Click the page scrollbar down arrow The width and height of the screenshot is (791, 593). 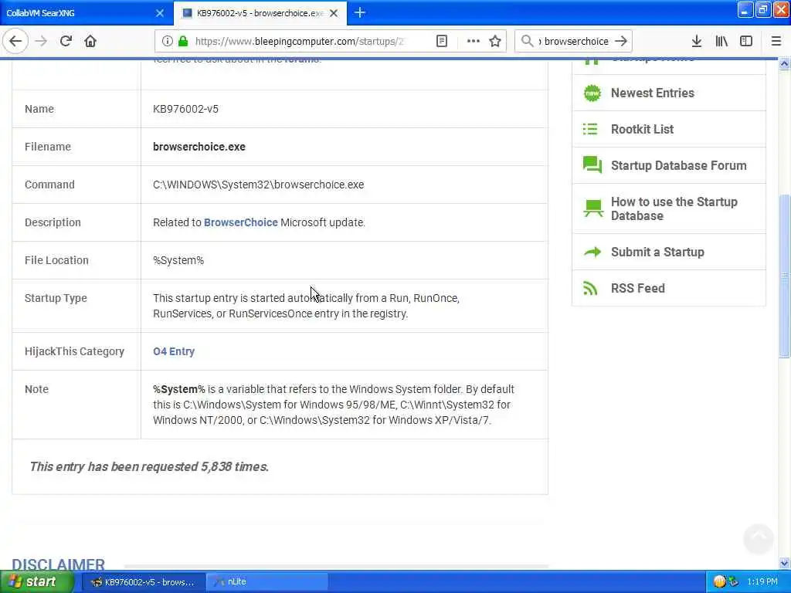tap(785, 563)
